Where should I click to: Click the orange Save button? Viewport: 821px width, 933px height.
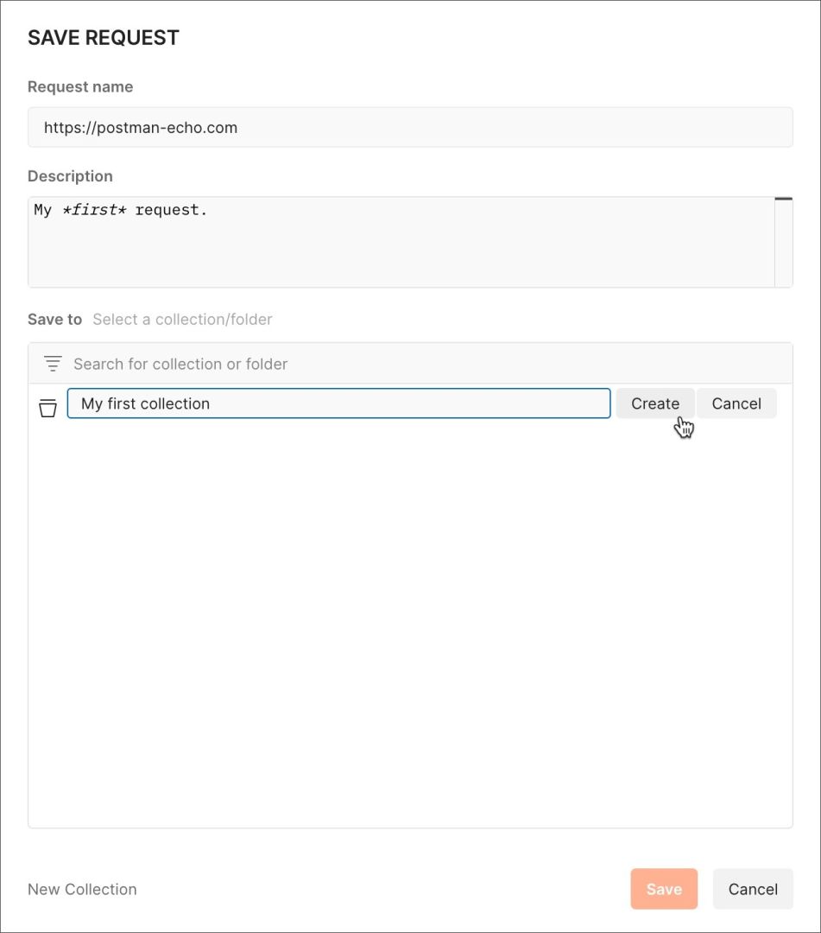pyautogui.click(x=664, y=889)
